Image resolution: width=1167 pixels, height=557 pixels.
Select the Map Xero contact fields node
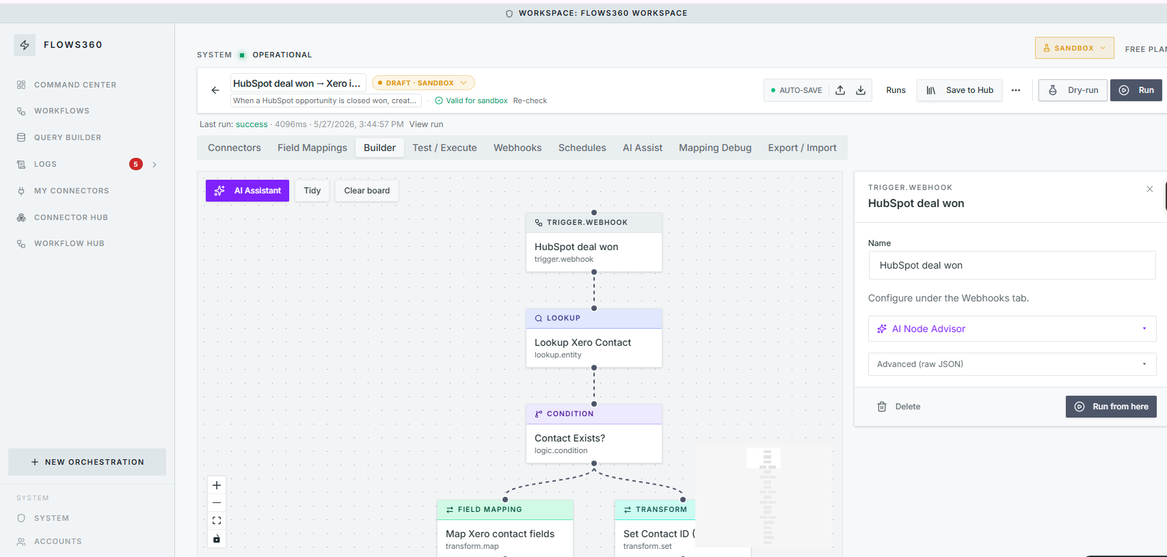[505, 528]
